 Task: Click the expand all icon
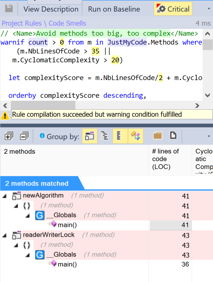tap(9, 136)
